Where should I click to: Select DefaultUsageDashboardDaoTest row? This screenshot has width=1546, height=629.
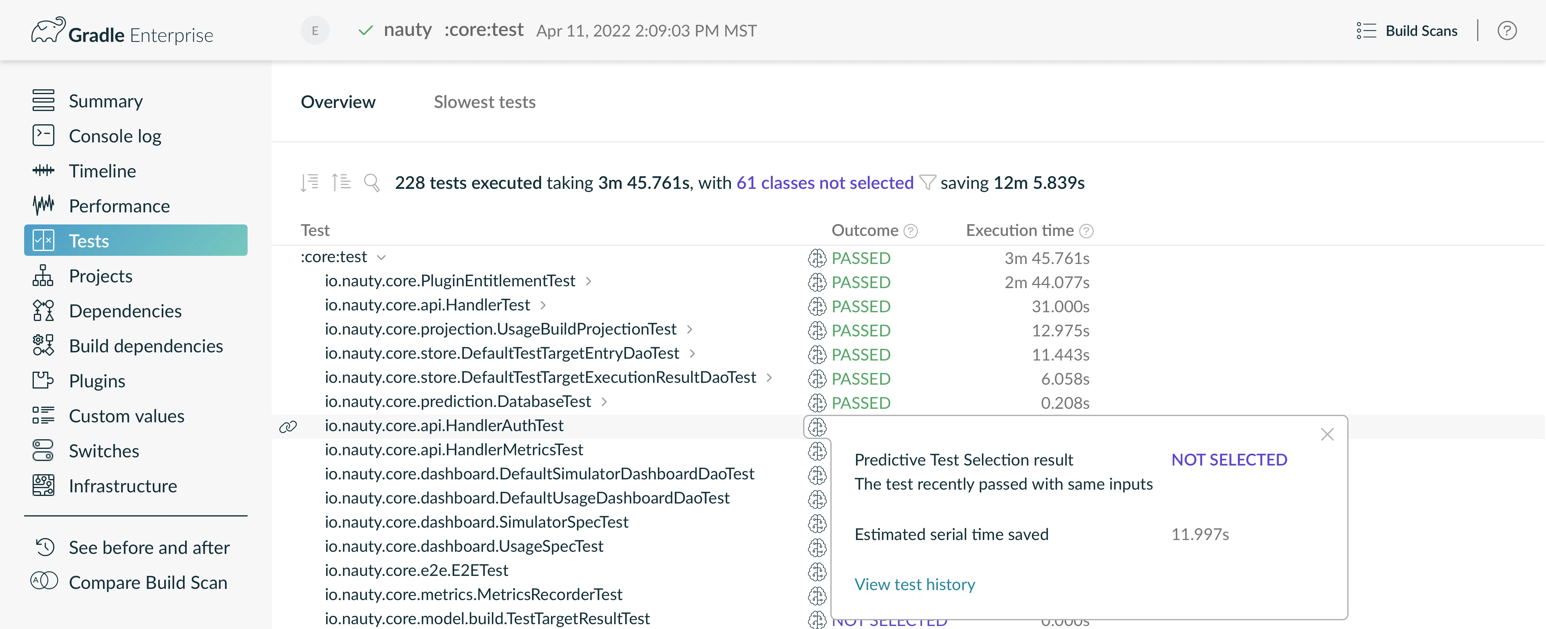(527, 498)
